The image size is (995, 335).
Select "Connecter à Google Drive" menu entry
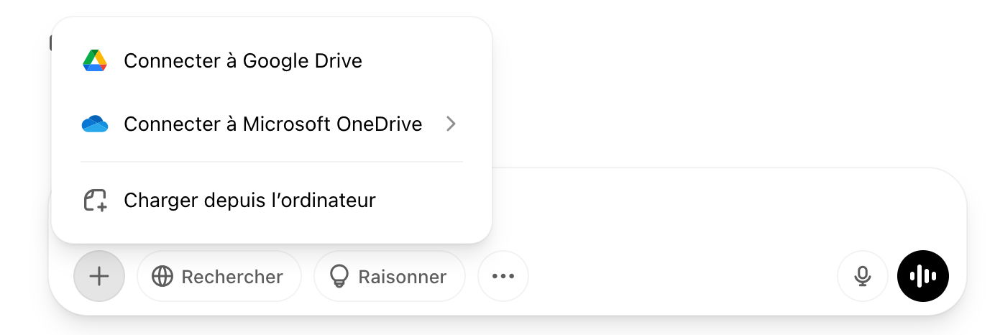coord(243,61)
